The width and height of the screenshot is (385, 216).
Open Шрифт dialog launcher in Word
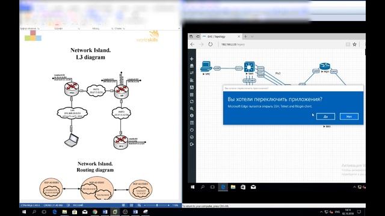[79, 29]
